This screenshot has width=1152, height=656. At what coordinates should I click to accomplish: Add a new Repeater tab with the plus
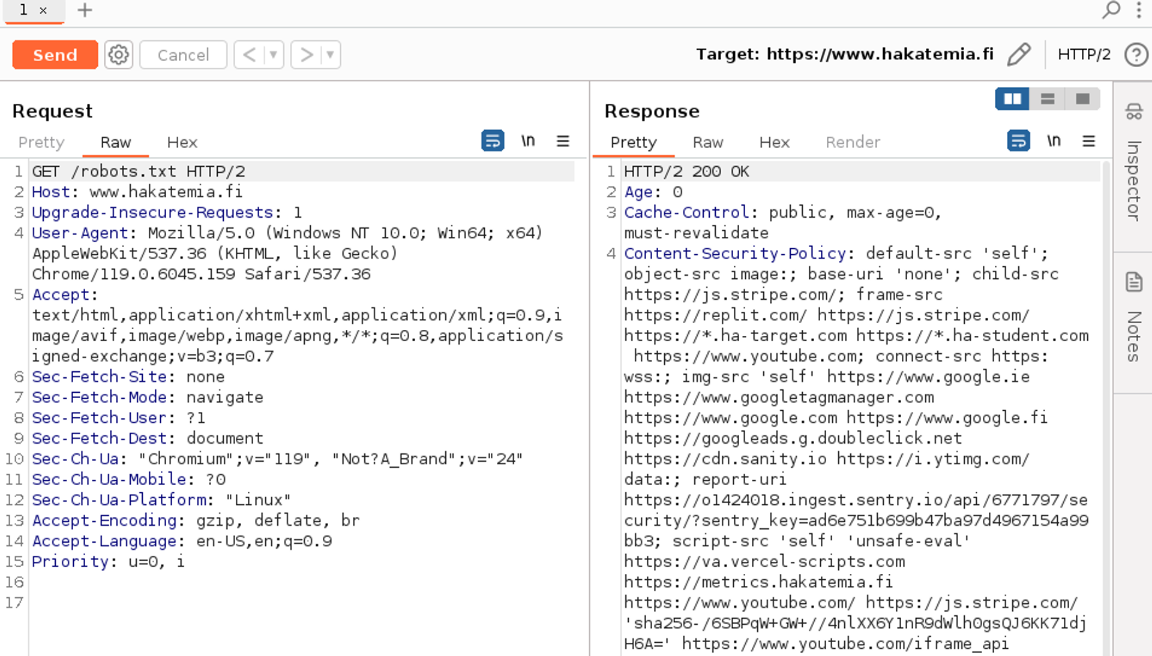(85, 10)
